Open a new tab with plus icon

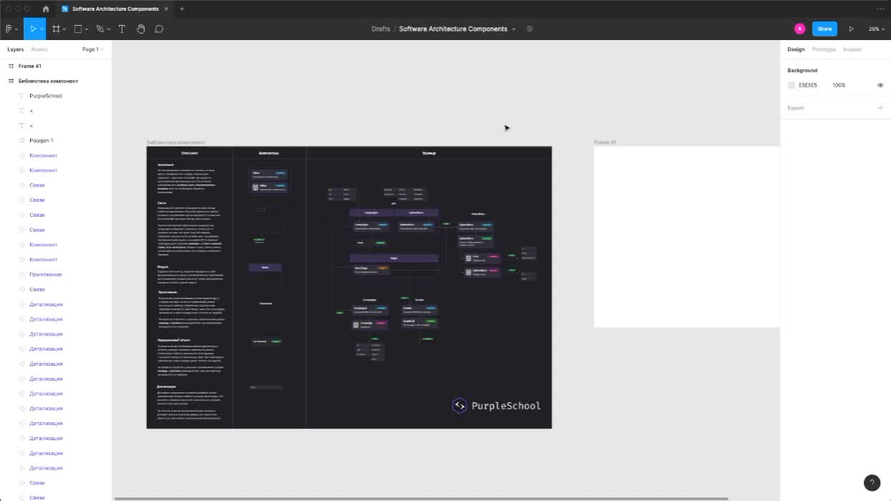pyautogui.click(x=182, y=9)
